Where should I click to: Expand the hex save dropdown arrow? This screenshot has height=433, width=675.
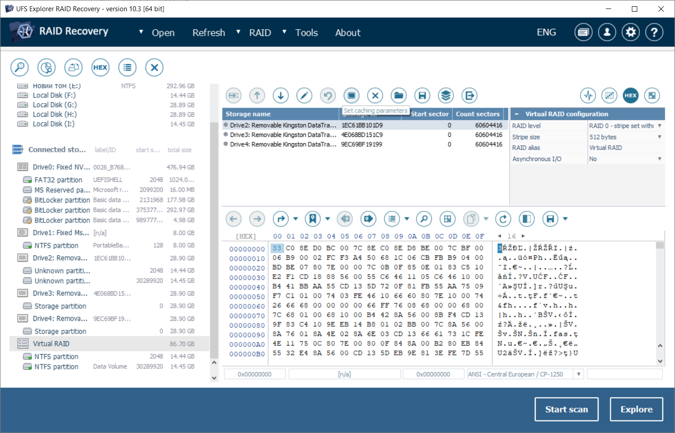pyautogui.click(x=565, y=219)
